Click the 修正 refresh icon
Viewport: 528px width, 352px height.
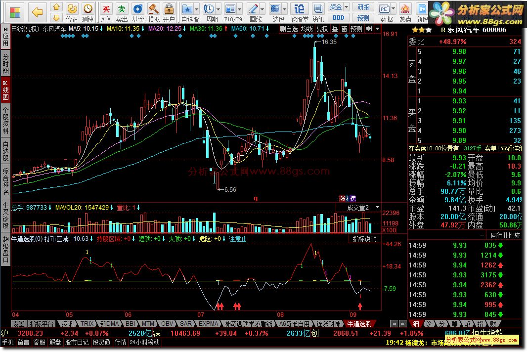point(72,9)
